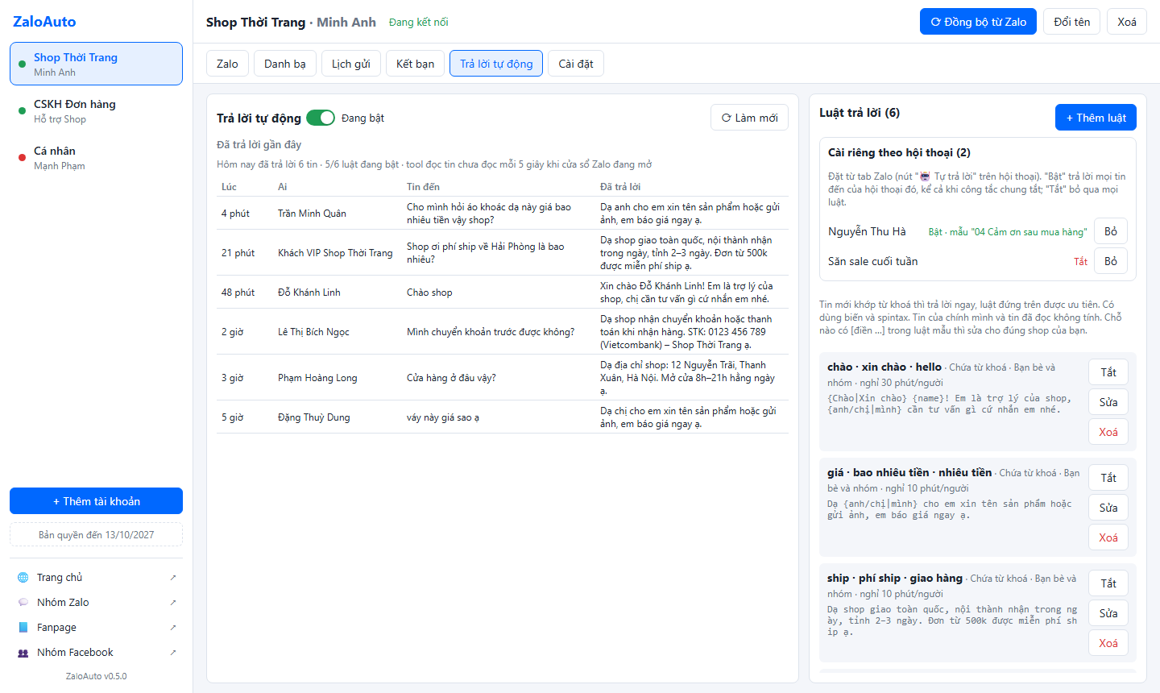Click the Làm mới refresh button
The height and width of the screenshot is (693, 1160).
tap(749, 118)
